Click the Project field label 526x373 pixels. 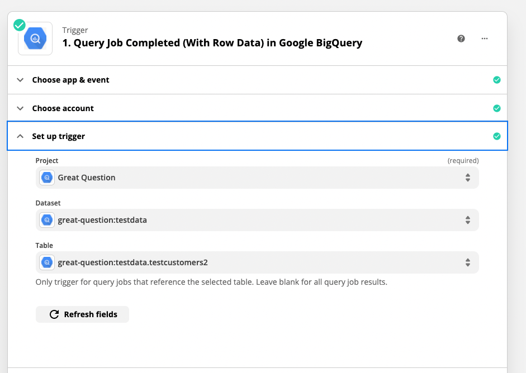(47, 160)
